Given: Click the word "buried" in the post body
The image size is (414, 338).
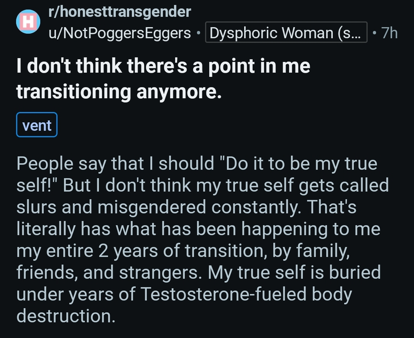Looking at the screenshot, I should pos(356,273).
